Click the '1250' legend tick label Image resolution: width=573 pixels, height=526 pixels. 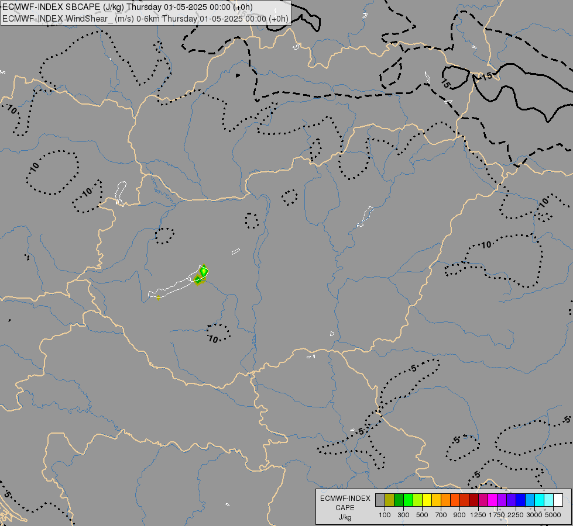coord(478,515)
